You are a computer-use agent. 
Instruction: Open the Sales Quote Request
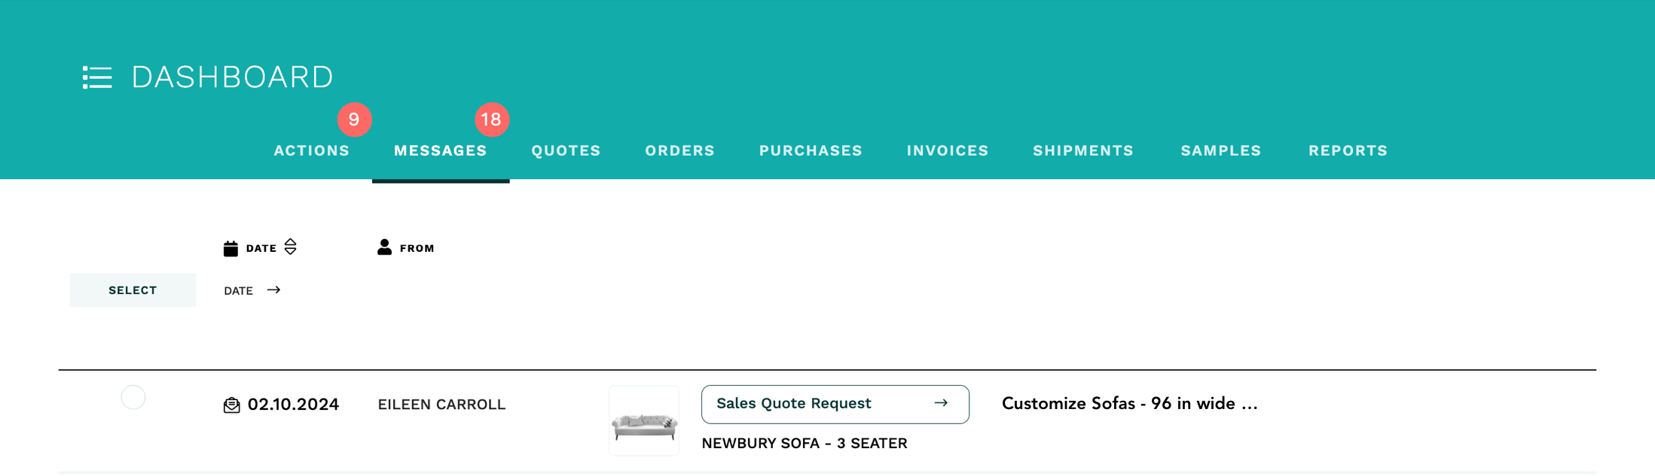click(x=794, y=403)
